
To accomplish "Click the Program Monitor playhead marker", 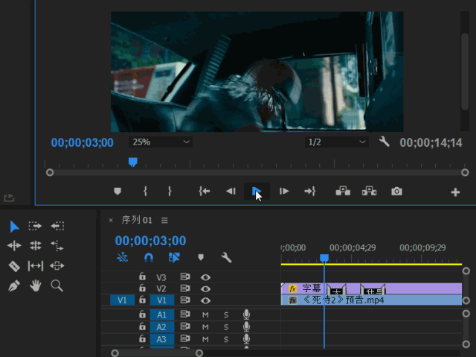I will 133,162.
